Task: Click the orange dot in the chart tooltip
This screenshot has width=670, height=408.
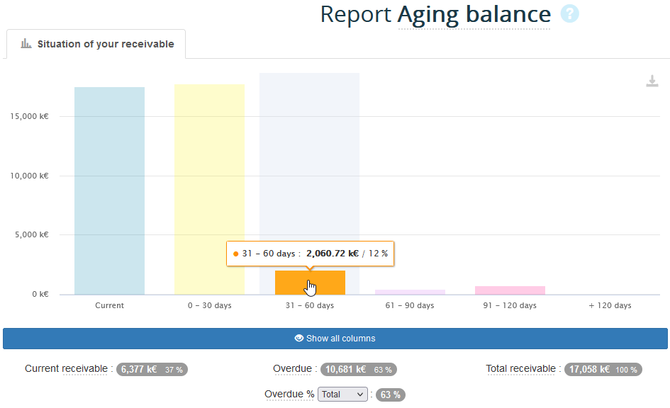Action: (x=235, y=253)
